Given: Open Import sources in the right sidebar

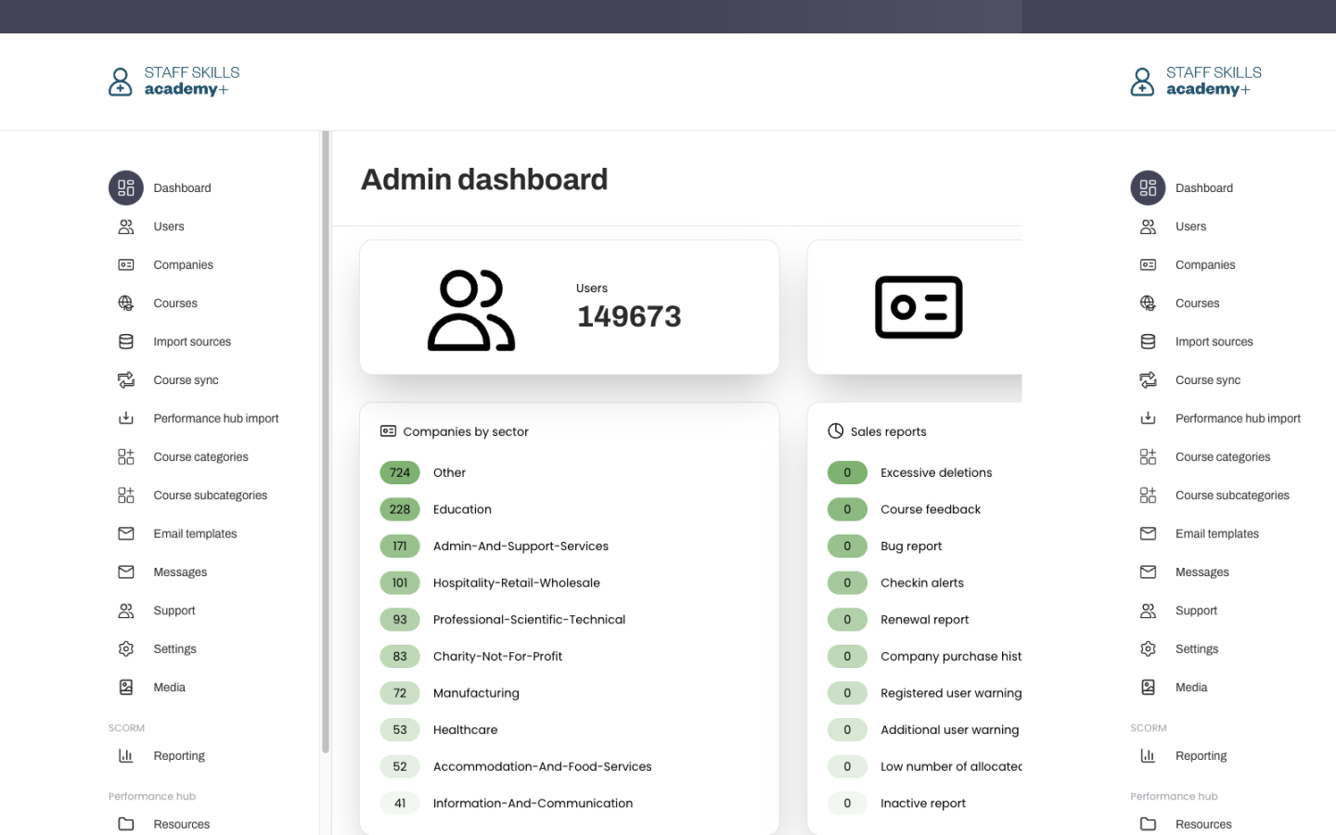Looking at the screenshot, I should pyautogui.click(x=1214, y=341).
